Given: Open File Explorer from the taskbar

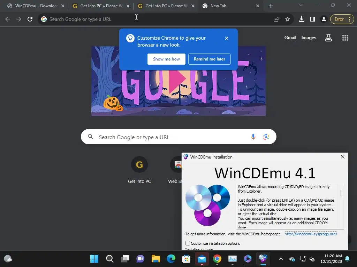Looking at the screenshot, I should [x=156, y=259].
